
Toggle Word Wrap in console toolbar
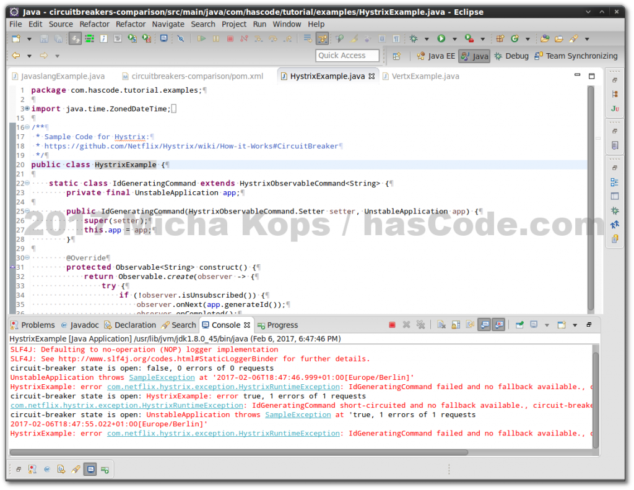[x=470, y=325]
